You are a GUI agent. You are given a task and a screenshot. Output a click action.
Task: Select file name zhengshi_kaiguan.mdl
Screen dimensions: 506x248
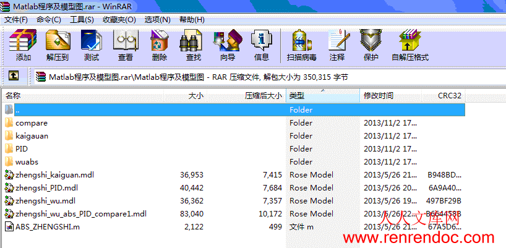pyautogui.click(x=55, y=175)
